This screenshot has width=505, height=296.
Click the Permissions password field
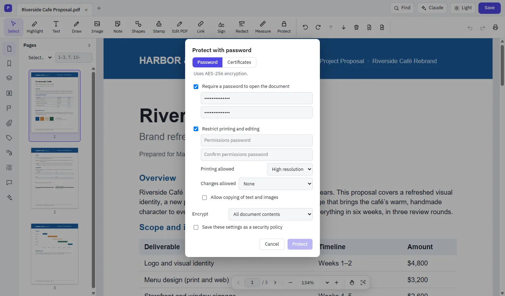(257, 140)
